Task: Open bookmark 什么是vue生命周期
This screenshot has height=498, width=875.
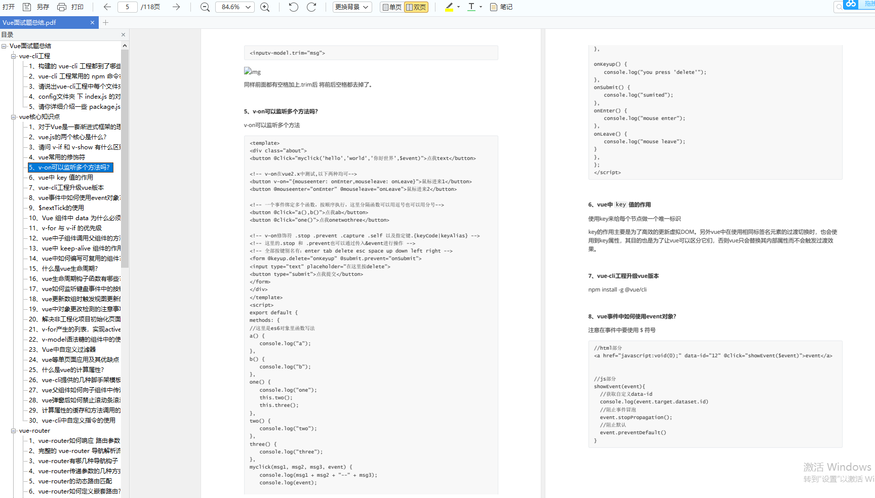Action: (63, 269)
